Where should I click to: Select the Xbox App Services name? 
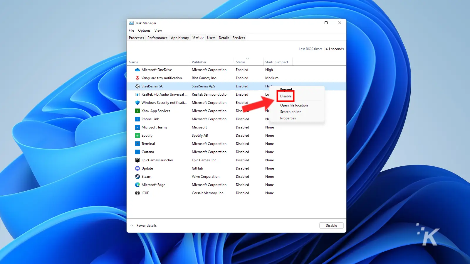coord(156,111)
